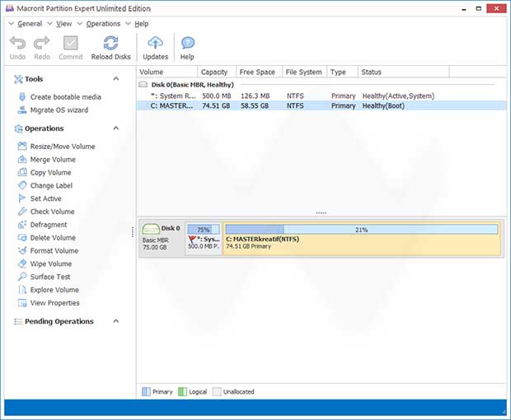511x420 pixels.
Task: Click the Healthy(Boot) status cell
Action: [x=383, y=105]
